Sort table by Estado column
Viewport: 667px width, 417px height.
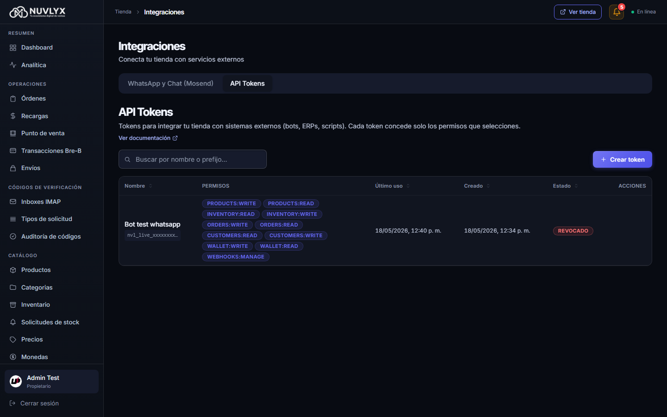[x=566, y=186]
